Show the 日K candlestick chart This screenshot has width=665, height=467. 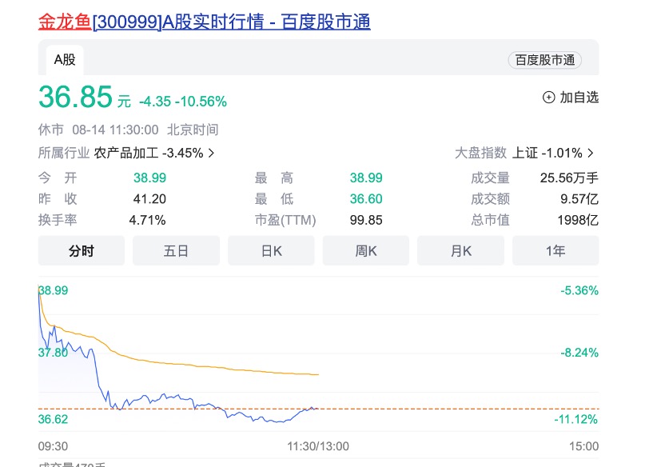[271, 251]
